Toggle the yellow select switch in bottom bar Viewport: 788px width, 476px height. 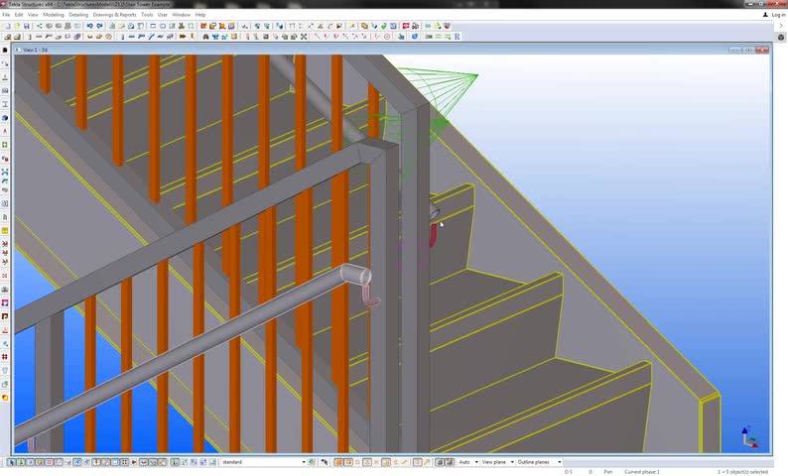point(40,462)
